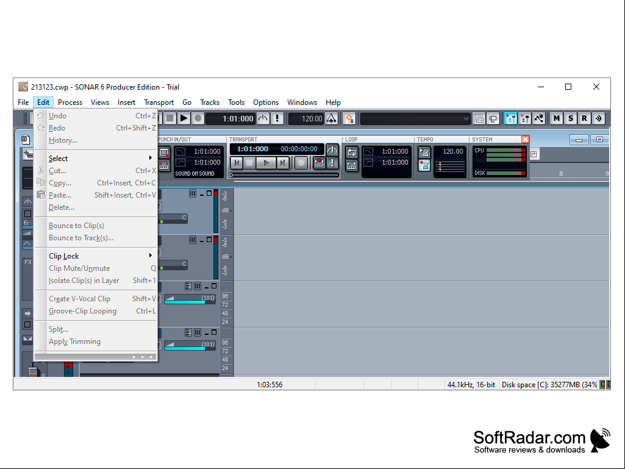The image size is (625, 469).
Task: Toggle the highlighted automation playback icon
Action: (510, 118)
